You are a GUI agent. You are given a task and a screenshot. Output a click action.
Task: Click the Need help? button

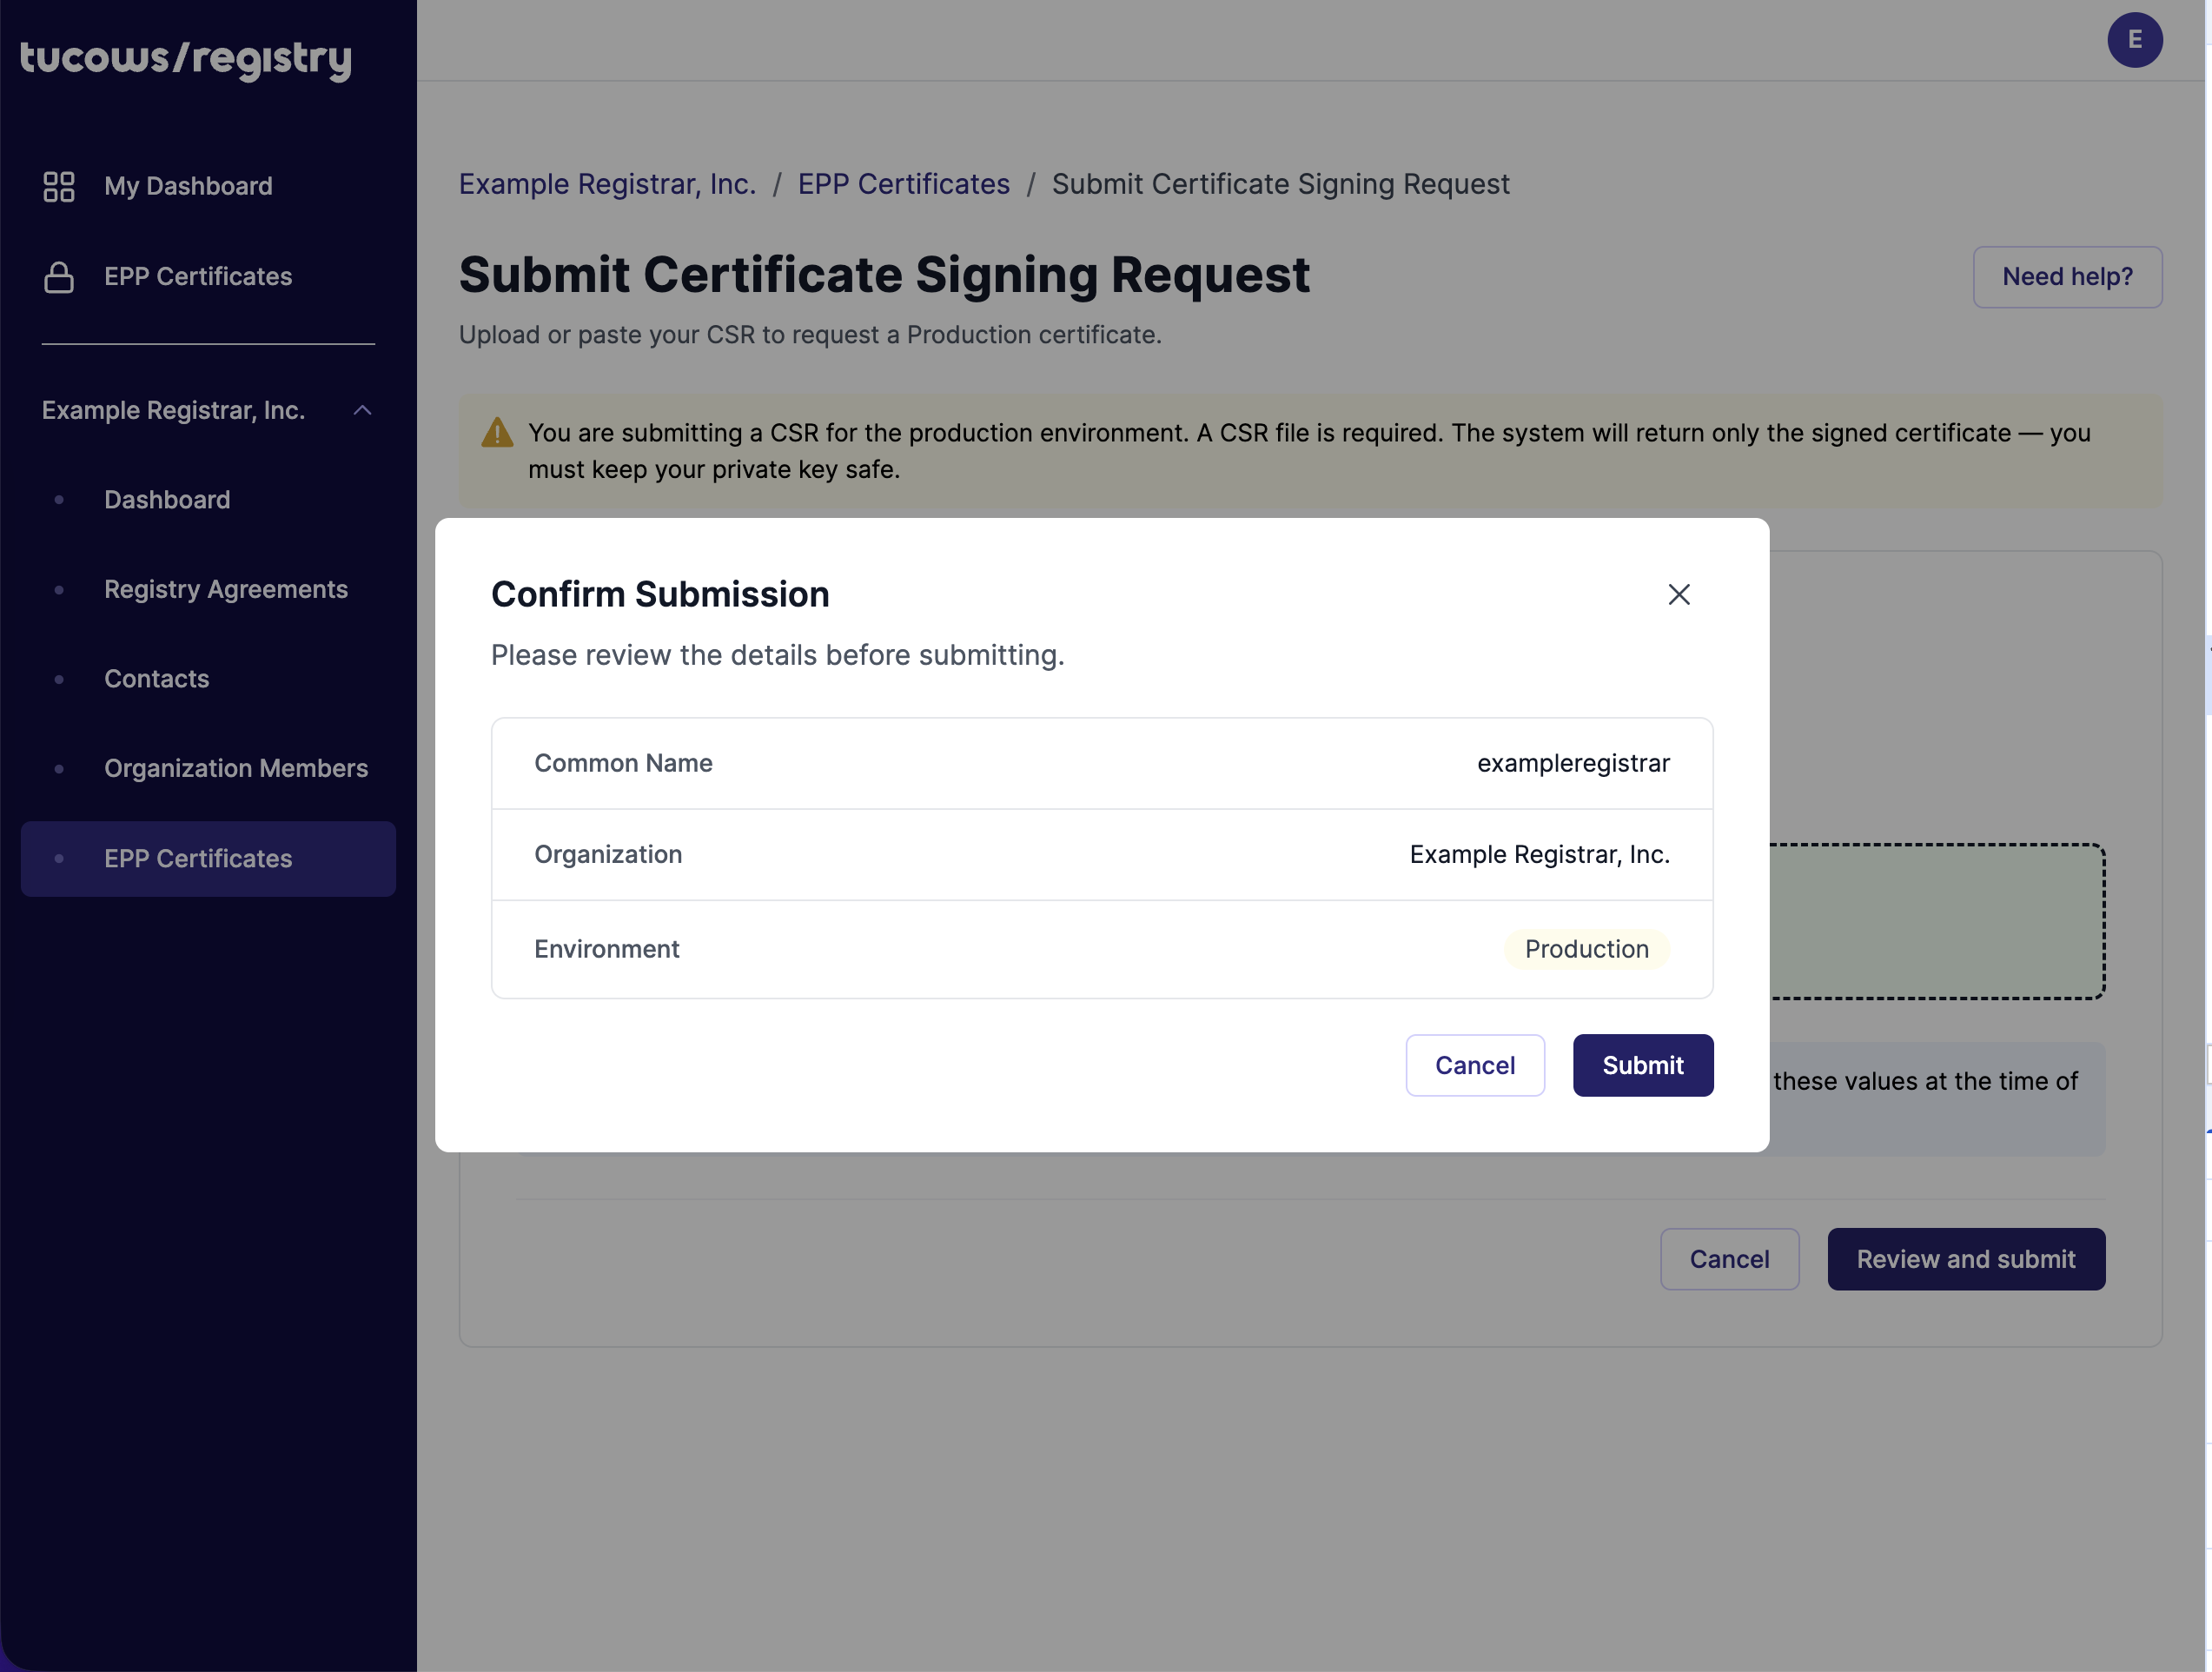click(x=2067, y=277)
